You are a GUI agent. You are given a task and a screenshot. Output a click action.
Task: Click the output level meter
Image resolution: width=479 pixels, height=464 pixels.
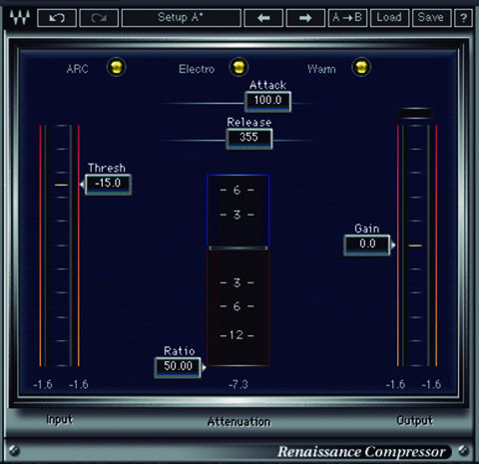tap(417, 245)
